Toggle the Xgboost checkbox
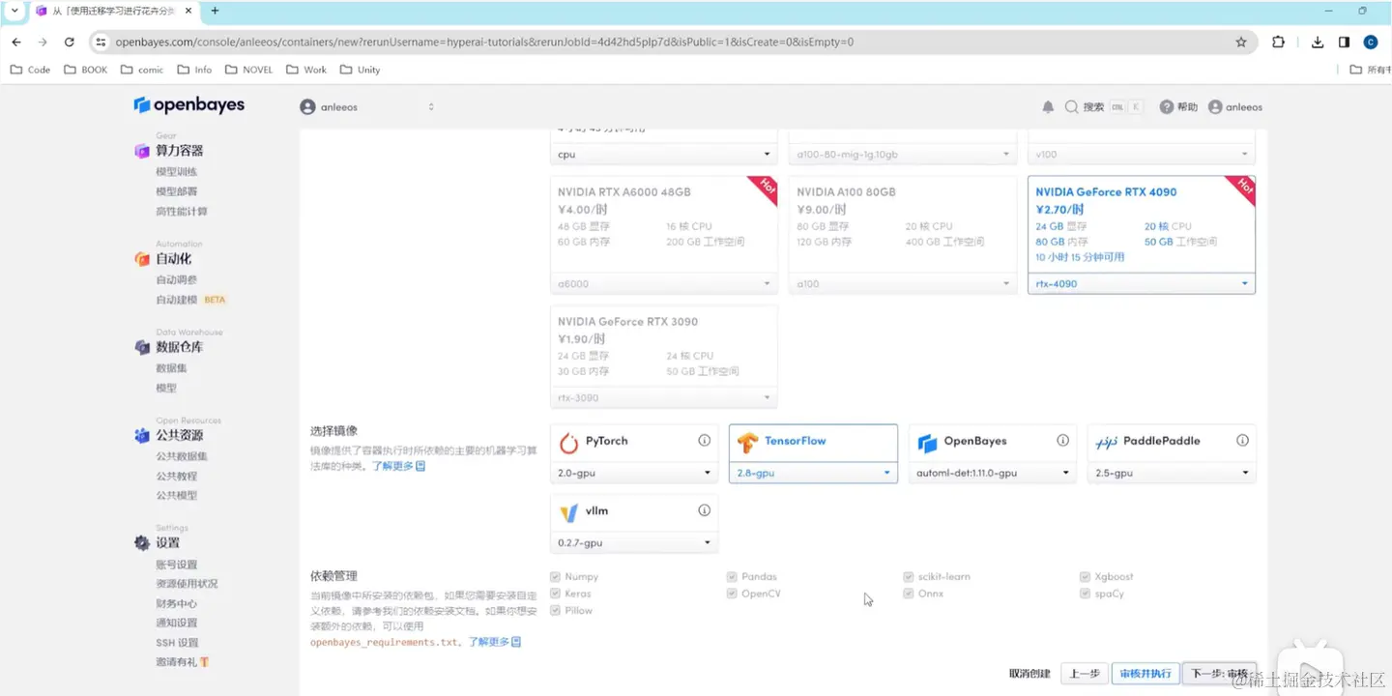Viewport: 1392px width, 696px height. click(1086, 577)
